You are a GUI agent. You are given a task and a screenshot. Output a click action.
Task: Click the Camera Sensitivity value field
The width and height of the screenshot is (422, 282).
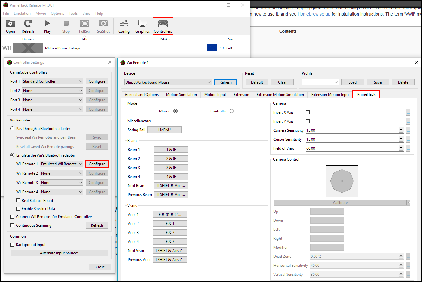click(x=352, y=130)
